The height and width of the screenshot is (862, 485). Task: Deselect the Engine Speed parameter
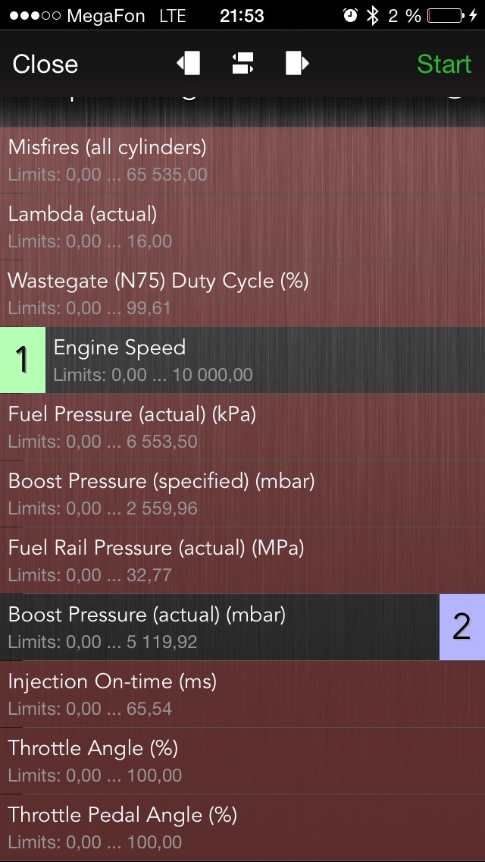[242, 360]
